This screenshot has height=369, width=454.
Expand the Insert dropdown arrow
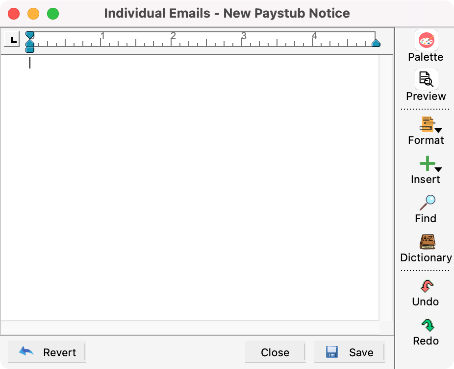click(438, 169)
